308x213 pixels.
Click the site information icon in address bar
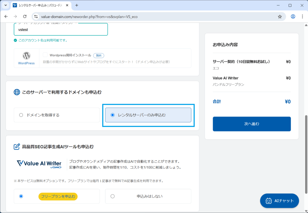point(36,17)
